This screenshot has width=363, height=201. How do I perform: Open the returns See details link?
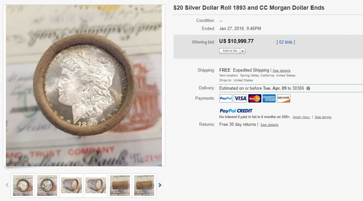coord(269,125)
